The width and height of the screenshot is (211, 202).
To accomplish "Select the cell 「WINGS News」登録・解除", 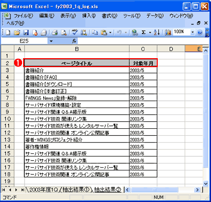I will 77,98.
